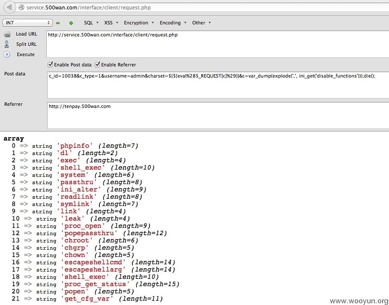Click the 'escapeshellcmd' array value

[93, 262]
